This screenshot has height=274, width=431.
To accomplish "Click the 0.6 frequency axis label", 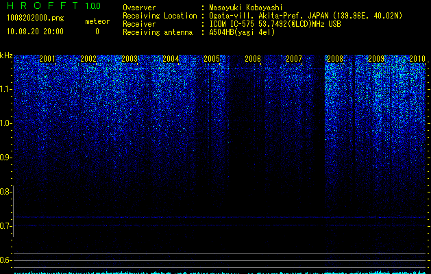I will (5, 260).
